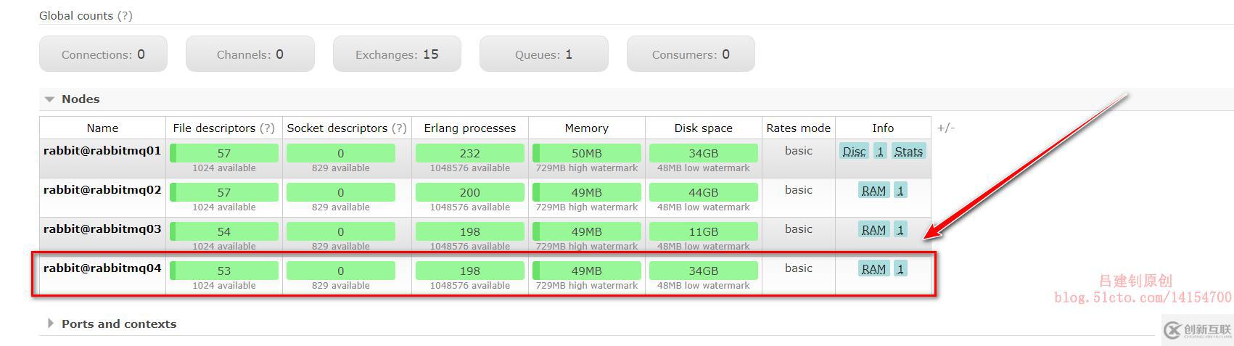Click the Queues count button
The height and width of the screenshot is (346, 1234).
543,54
